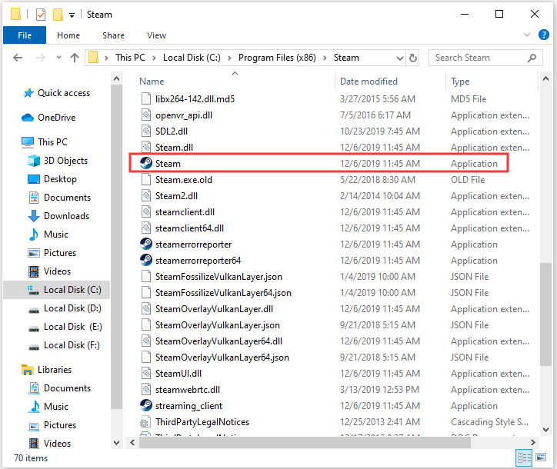The image size is (557, 469).
Task: Sort files by the Name column header
Action: 152,81
